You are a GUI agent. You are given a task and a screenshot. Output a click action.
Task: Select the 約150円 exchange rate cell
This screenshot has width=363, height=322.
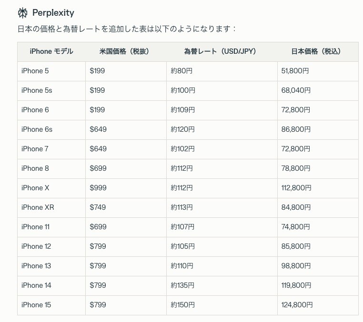pos(182,305)
